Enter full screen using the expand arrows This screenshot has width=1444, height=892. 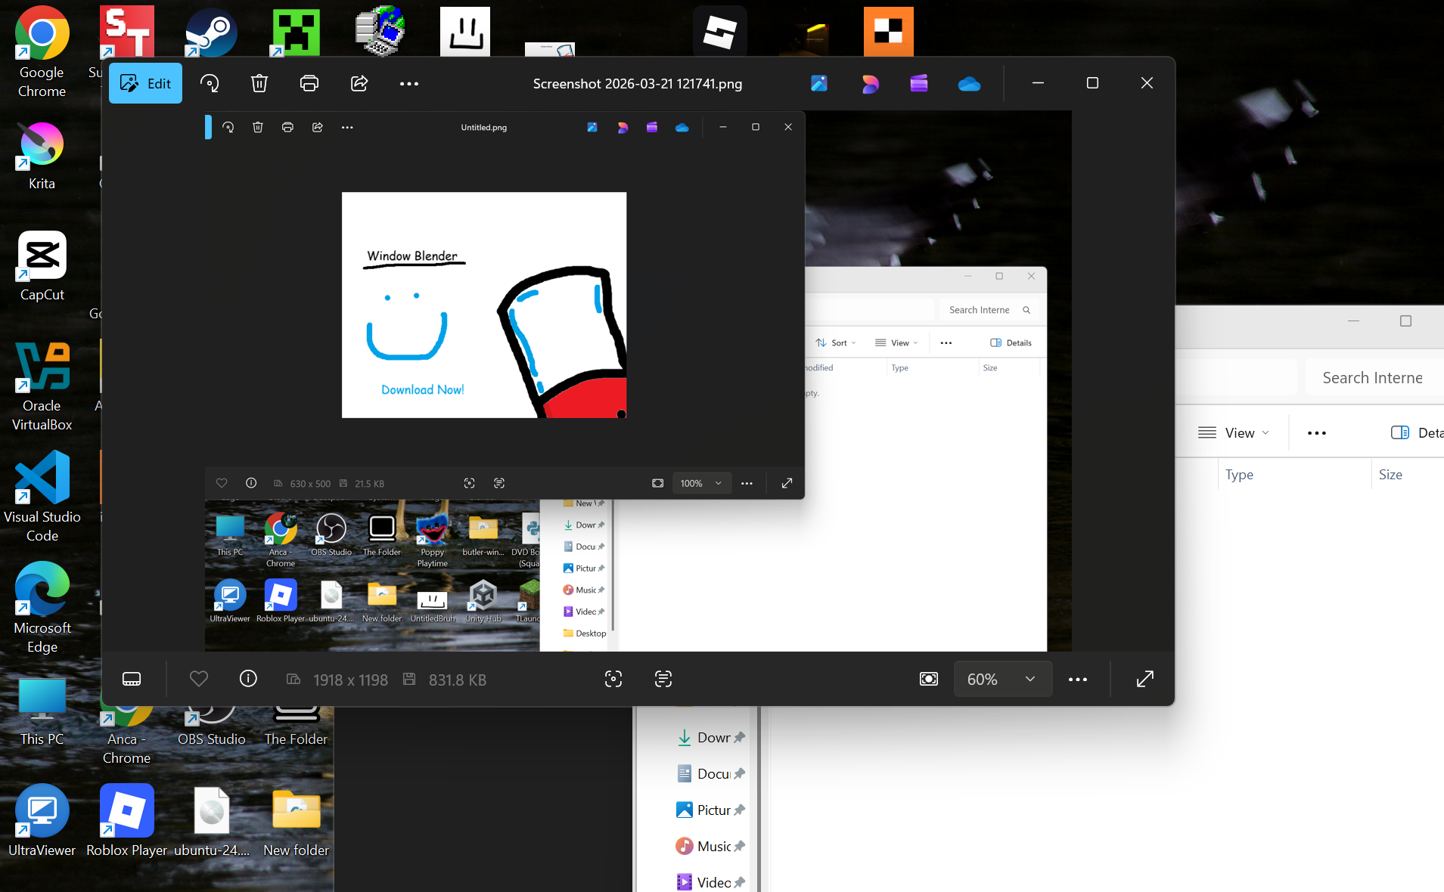click(1145, 679)
